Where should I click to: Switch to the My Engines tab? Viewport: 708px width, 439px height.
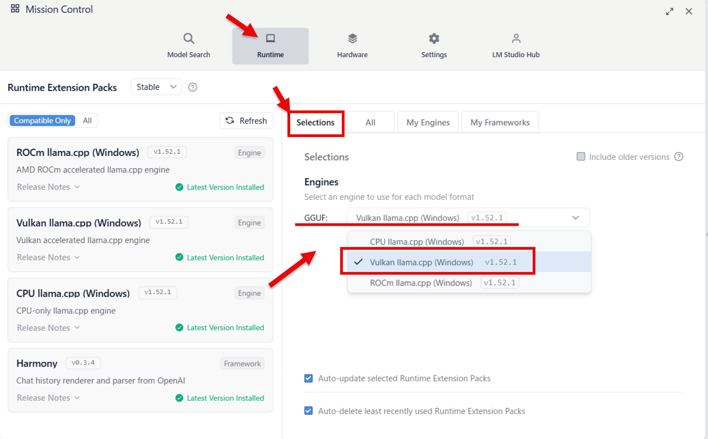pyautogui.click(x=428, y=123)
